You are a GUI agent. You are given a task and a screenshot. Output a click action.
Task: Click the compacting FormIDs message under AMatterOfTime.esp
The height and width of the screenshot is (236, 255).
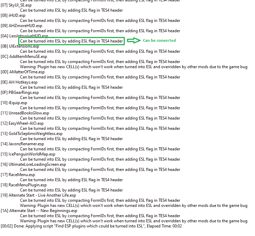pos(100,77)
